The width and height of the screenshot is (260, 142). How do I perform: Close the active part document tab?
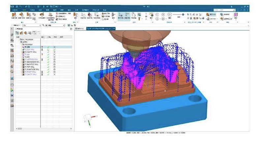coord(114,29)
